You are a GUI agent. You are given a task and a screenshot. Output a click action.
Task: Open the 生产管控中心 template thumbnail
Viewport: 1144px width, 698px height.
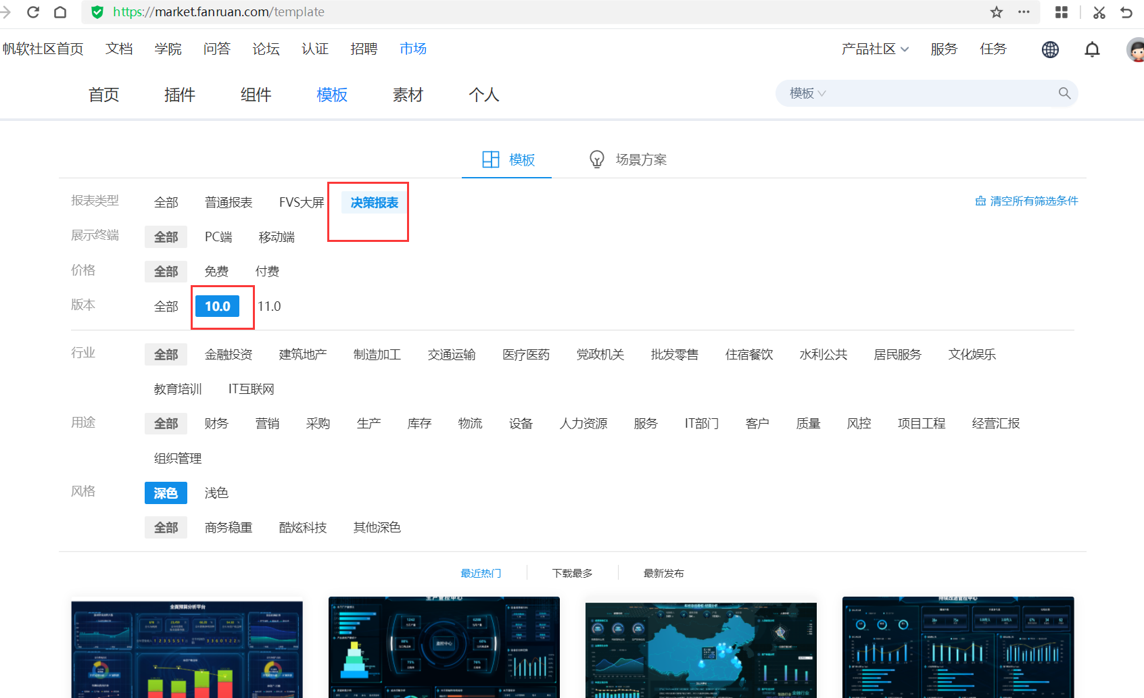[444, 647]
